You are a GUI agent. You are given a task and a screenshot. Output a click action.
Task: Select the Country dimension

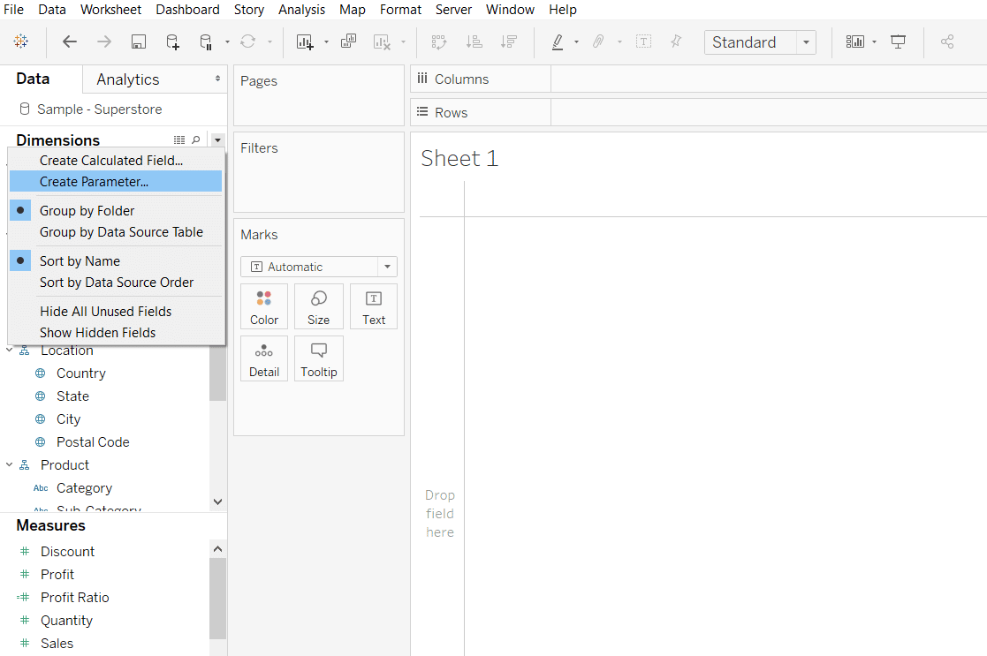point(81,373)
